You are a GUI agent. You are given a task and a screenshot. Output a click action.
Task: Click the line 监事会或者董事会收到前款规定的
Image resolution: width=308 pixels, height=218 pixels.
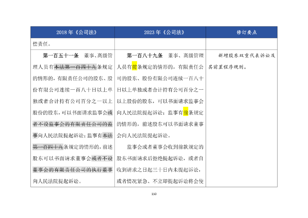(165, 147)
